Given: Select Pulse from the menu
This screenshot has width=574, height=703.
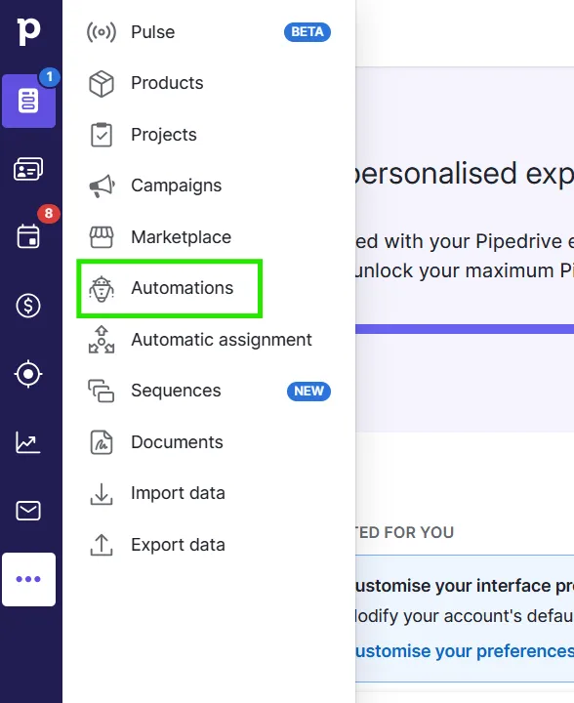Looking at the screenshot, I should coord(209,32).
